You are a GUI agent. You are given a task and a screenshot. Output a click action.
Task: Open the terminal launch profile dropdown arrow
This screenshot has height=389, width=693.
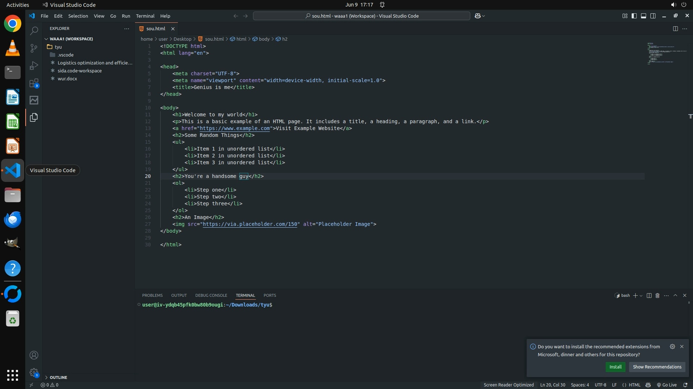pos(641,296)
